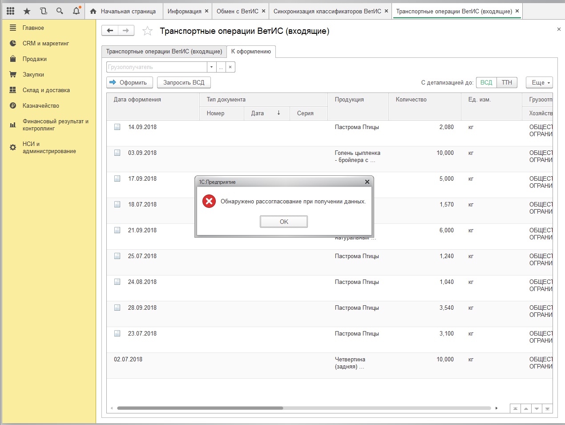Add page to favorites with the star
This screenshot has width=565, height=425.
(147, 31)
